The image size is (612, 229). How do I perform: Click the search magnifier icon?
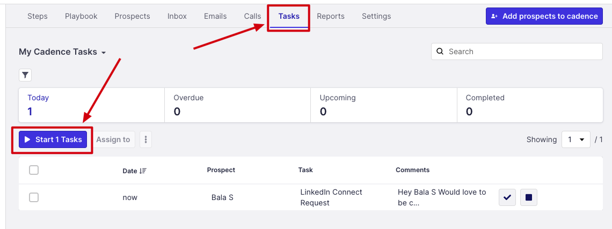[x=440, y=51]
